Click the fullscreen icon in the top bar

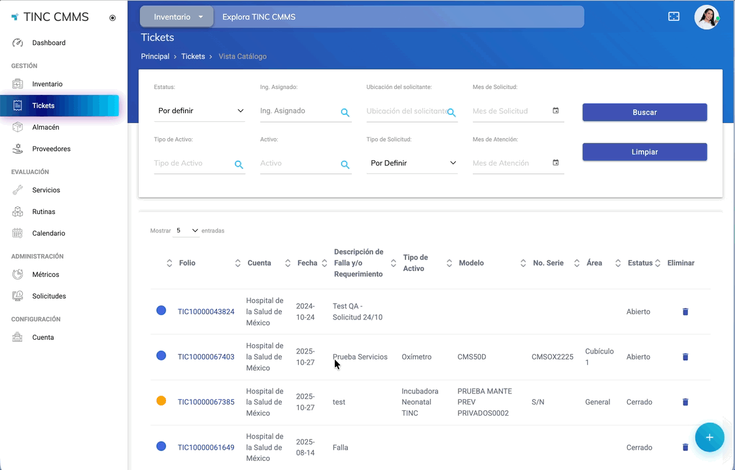[x=674, y=16]
